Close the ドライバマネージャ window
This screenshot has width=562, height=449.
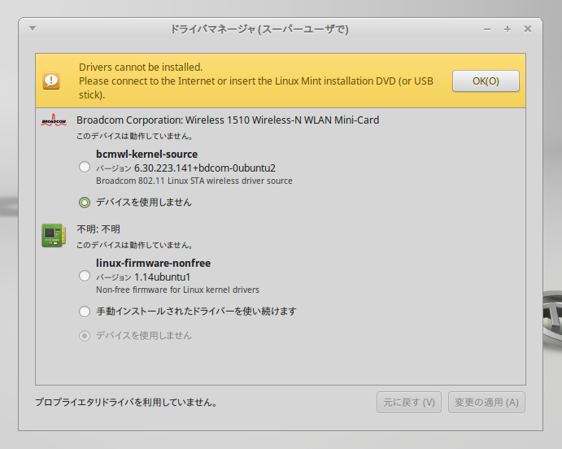click(x=528, y=29)
